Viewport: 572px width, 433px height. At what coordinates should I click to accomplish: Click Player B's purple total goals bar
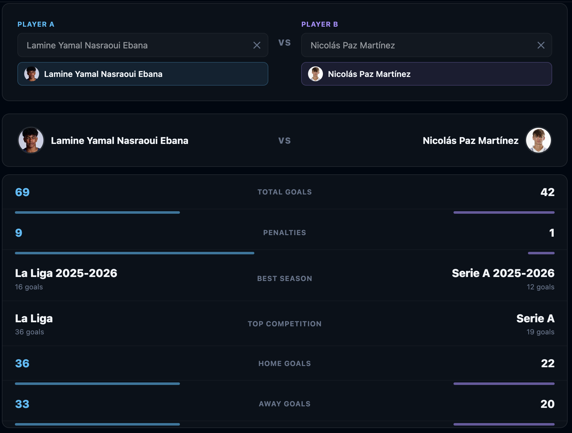point(504,212)
